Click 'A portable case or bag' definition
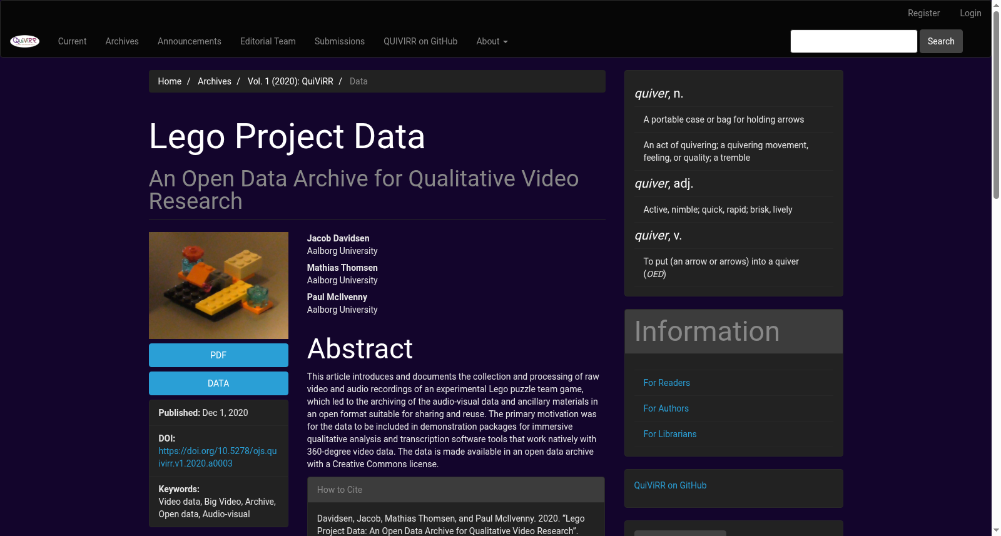This screenshot has height=536, width=1001. pyautogui.click(x=724, y=119)
